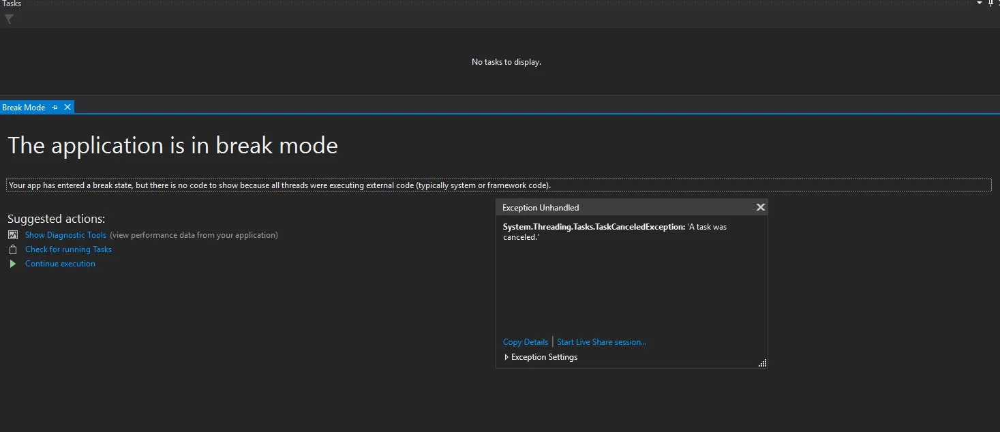Screen dimensions: 1000x432
Task: Switch to the Break Mode tab
Action: click(x=24, y=108)
